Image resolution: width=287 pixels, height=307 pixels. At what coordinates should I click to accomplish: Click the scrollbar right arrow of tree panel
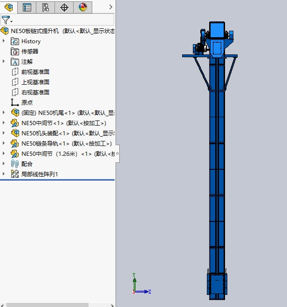(112, 305)
